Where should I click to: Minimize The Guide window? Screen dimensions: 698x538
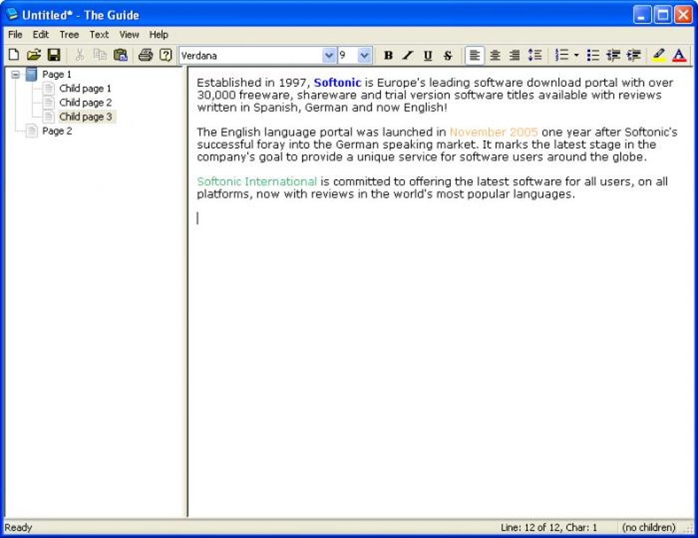click(642, 15)
